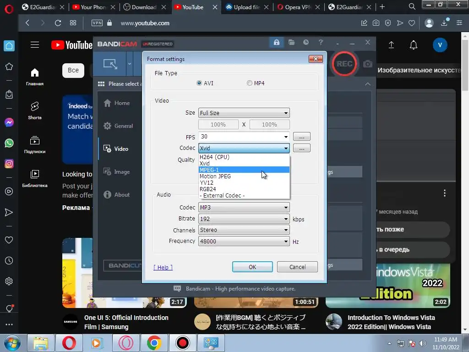The width and height of the screenshot is (469, 352).
Task: Open the Channels dropdown showing Stereo
Action: (244, 230)
